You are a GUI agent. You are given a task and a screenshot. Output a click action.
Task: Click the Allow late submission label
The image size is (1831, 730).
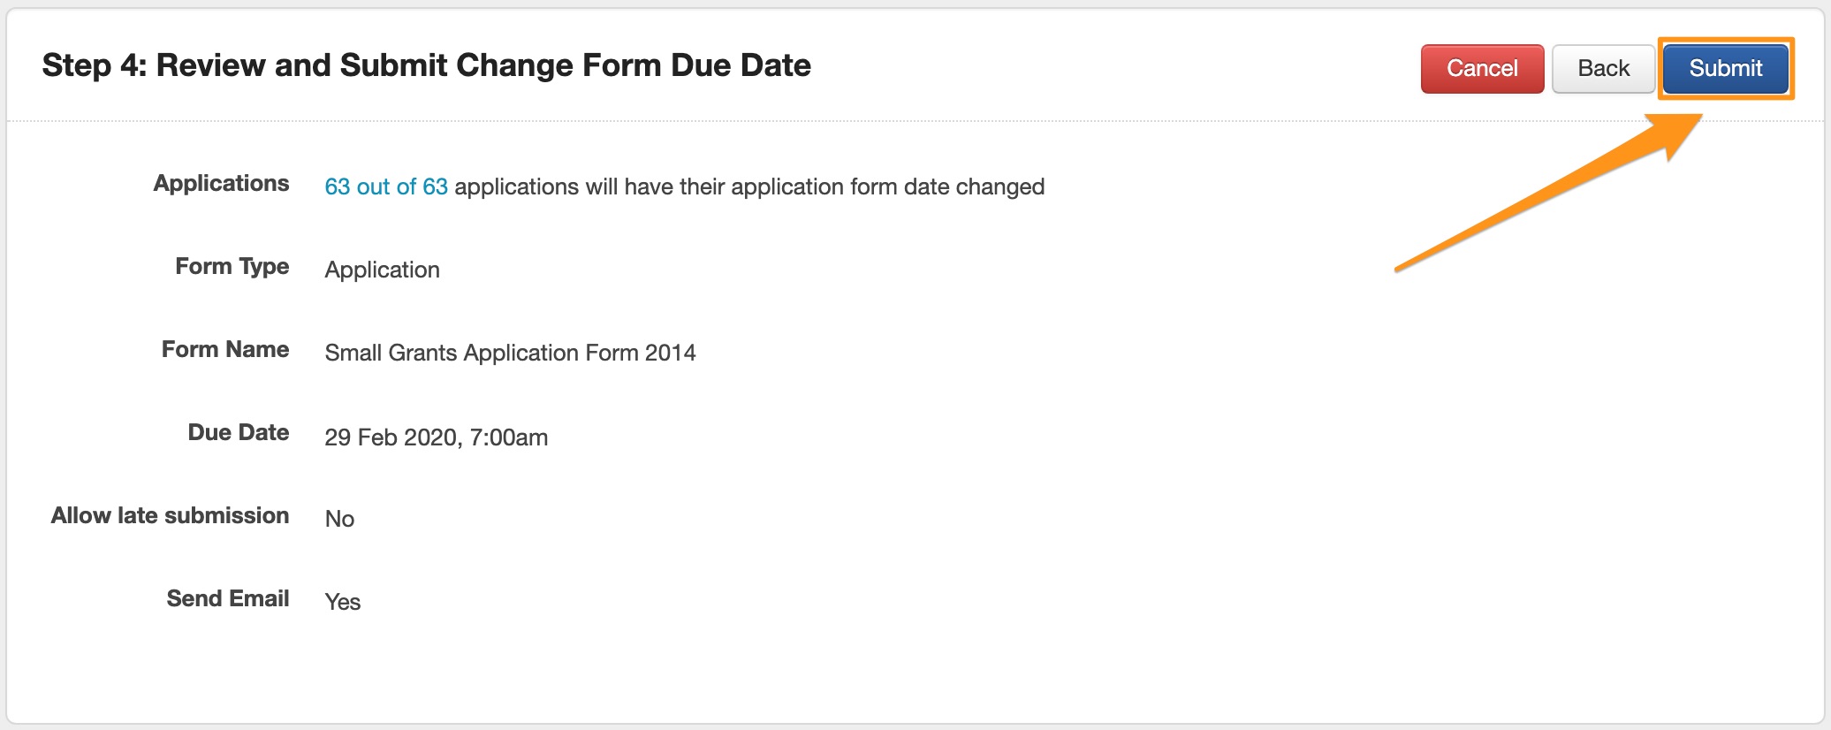pos(170,515)
